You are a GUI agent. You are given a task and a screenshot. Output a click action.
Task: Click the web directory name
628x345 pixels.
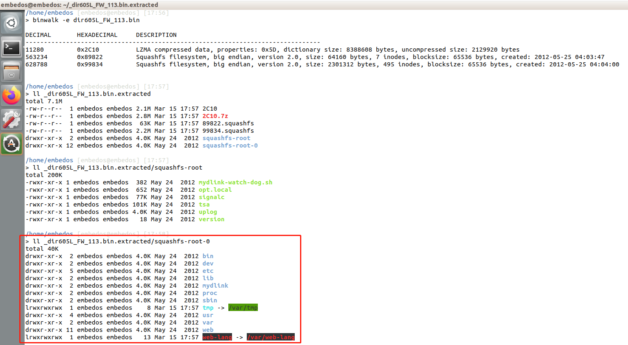click(208, 330)
